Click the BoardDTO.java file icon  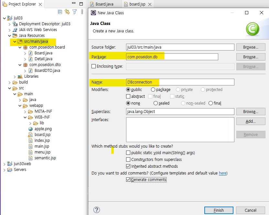[x=30, y=71]
